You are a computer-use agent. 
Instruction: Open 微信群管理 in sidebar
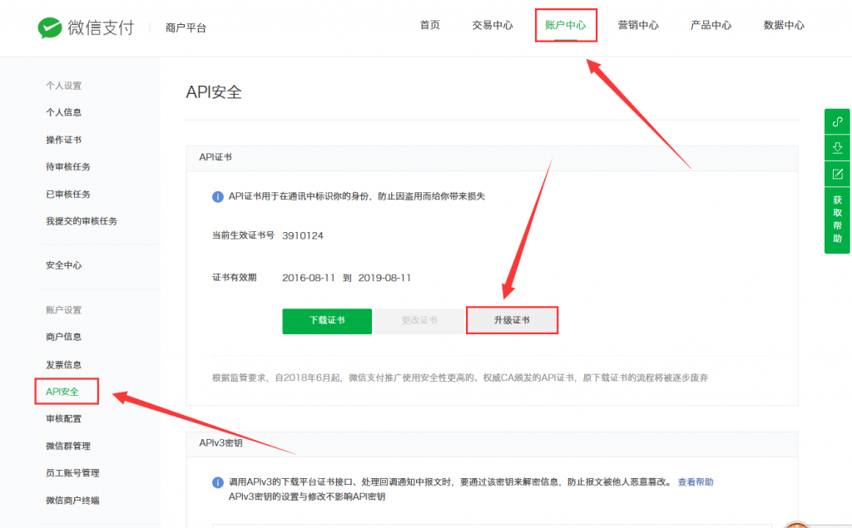tap(68, 446)
